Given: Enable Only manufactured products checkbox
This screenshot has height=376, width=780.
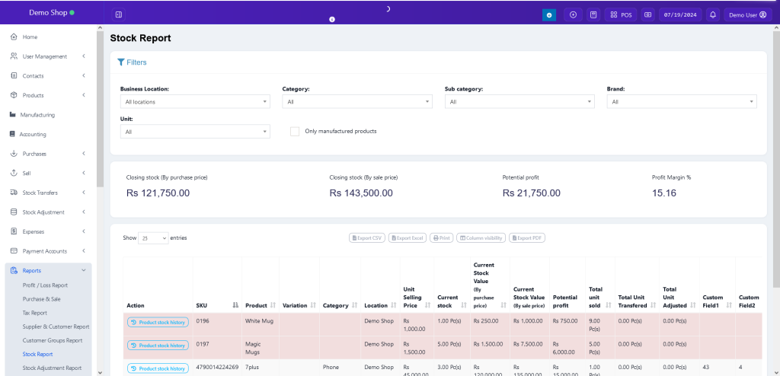Looking at the screenshot, I should click(x=294, y=131).
